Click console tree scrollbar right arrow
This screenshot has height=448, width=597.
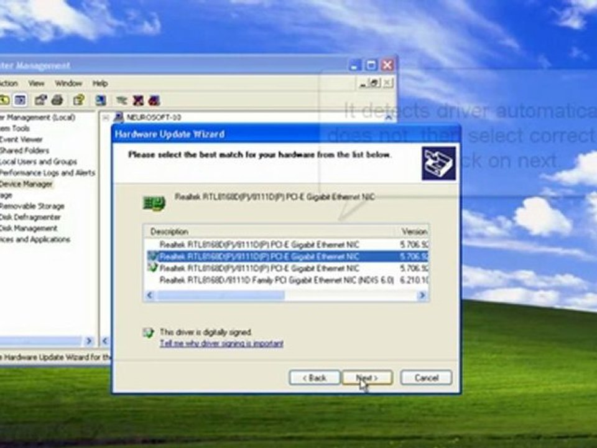click(x=89, y=341)
